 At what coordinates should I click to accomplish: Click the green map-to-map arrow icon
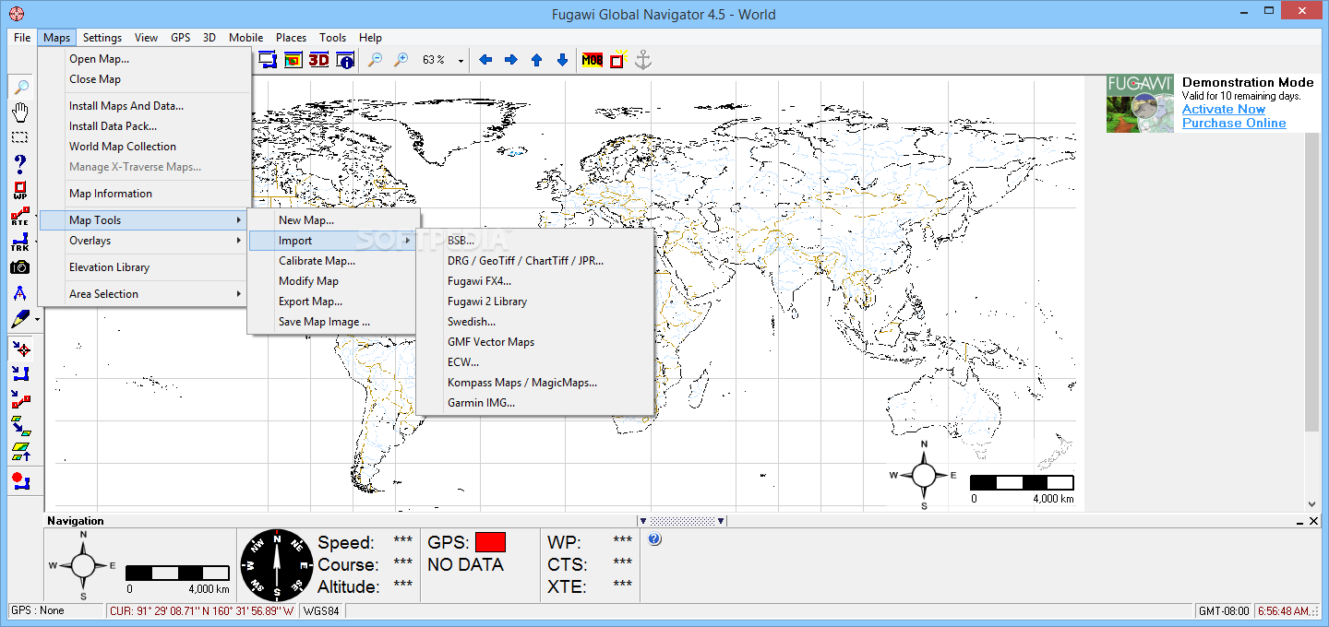click(20, 426)
